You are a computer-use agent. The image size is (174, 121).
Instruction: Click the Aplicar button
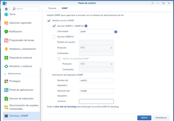[x=144, y=118]
